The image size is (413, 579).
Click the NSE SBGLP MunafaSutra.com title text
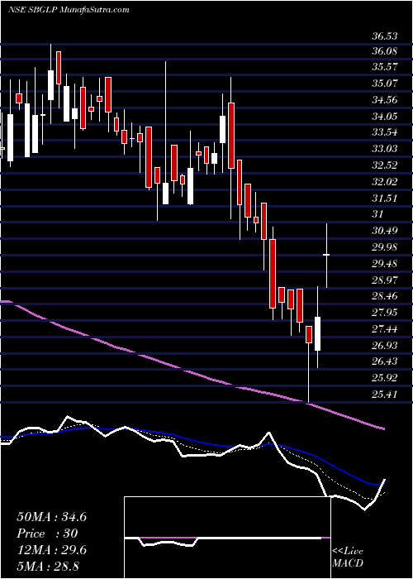(x=68, y=10)
